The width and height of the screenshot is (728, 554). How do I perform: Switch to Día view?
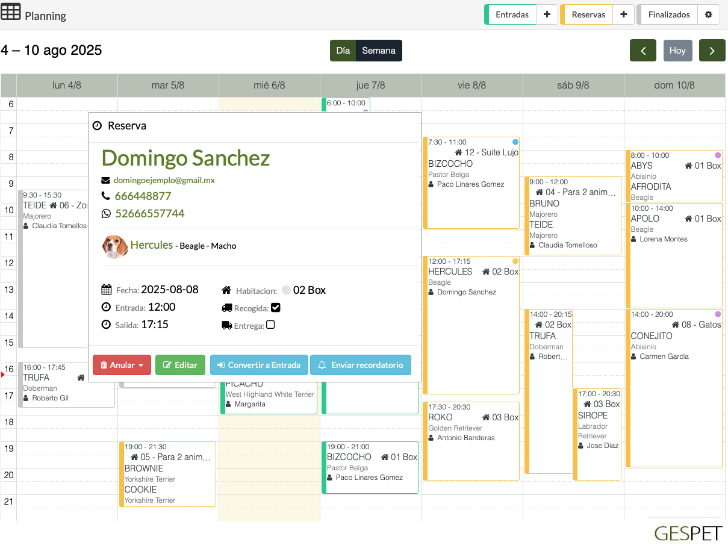pyautogui.click(x=343, y=51)
